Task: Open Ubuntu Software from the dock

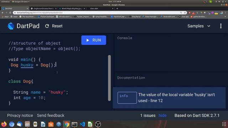Action: pos(51,124)
